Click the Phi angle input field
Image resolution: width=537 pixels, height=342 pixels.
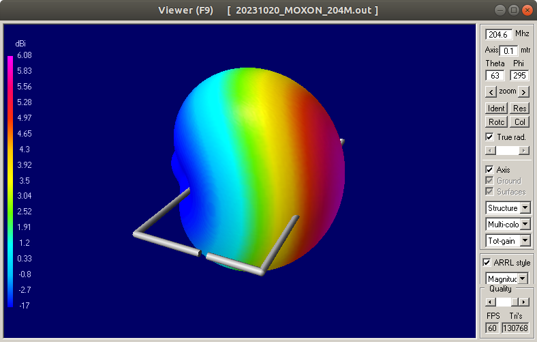pyautogui.click(x=519, y=76)
